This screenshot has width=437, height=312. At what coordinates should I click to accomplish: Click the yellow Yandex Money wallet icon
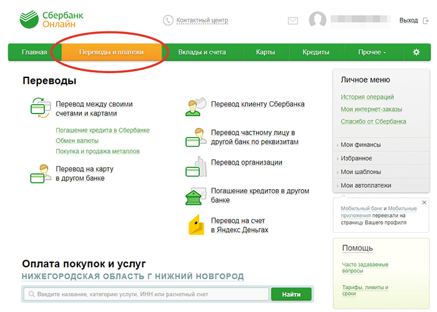tap(196, 225)
